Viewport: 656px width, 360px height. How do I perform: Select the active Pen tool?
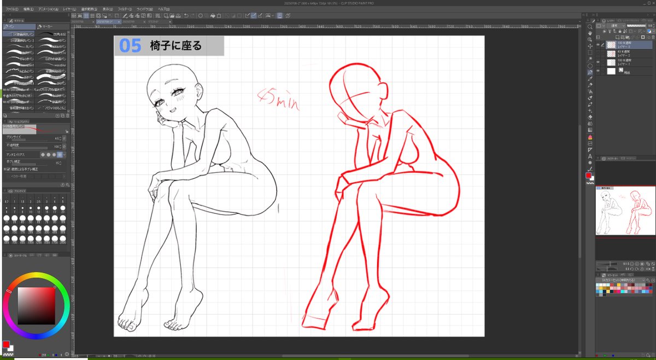click(x=590, y=72)
